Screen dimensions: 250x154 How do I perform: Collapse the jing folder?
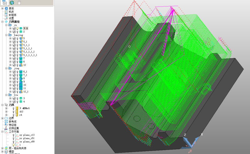click(6, 68)
